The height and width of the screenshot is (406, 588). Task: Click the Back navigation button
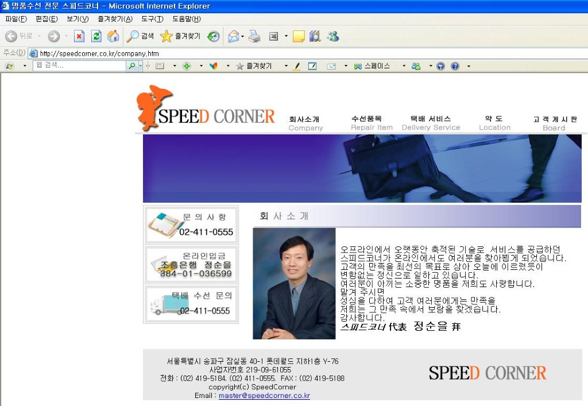(x=19, y=36)
